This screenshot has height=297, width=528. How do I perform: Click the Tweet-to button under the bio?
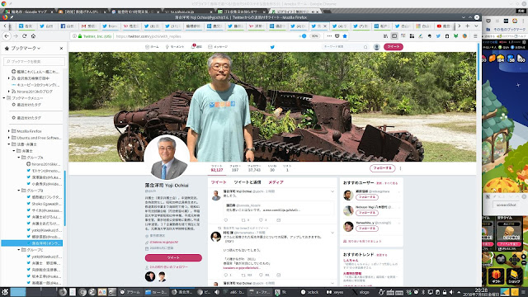click(173, 257)
